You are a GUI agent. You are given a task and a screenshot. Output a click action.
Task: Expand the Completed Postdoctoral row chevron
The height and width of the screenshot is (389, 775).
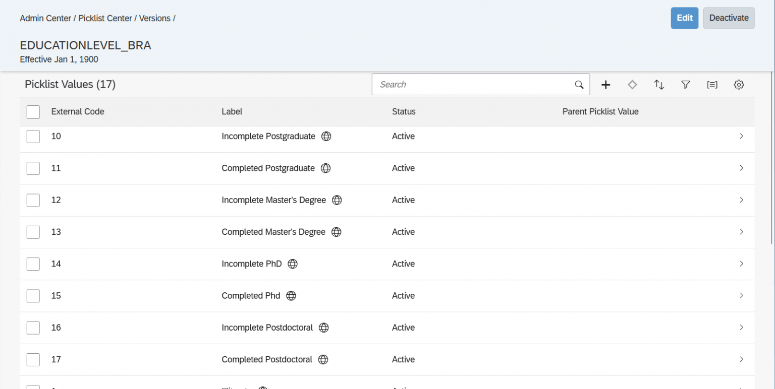click(741, 359)
